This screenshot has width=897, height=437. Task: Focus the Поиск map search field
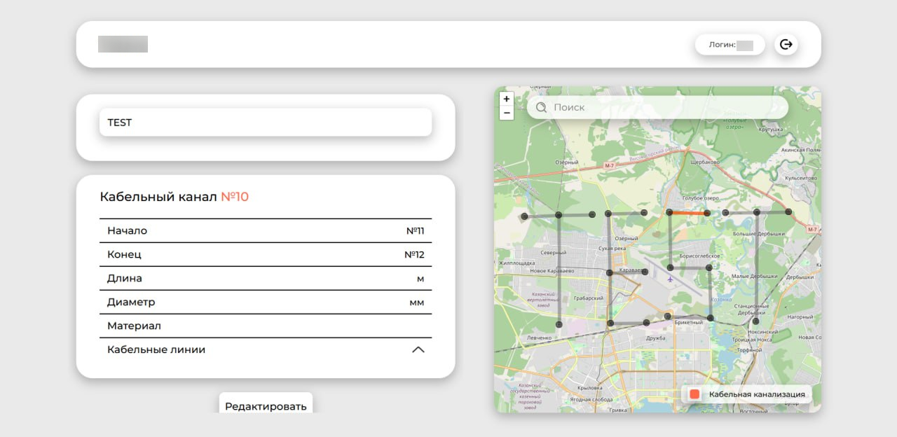click(657, 107)
